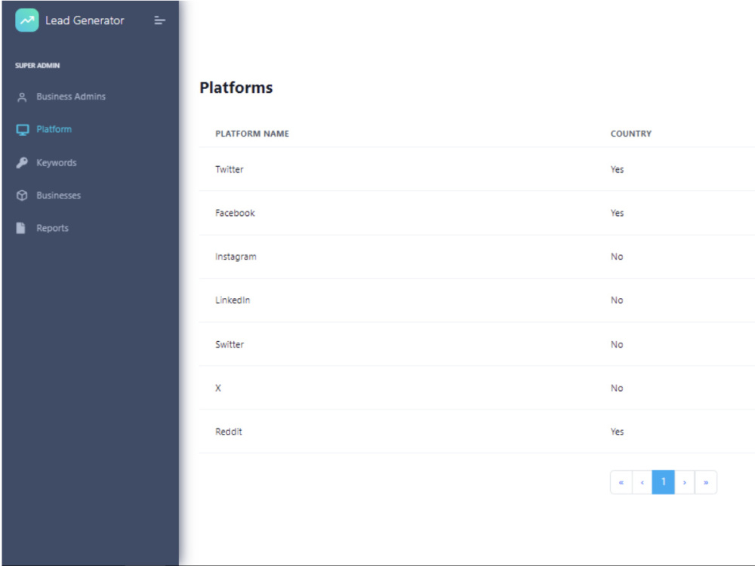755x566 pixels.
Task: Select the Reddit platform row
Action: click(x=476, y=432)
